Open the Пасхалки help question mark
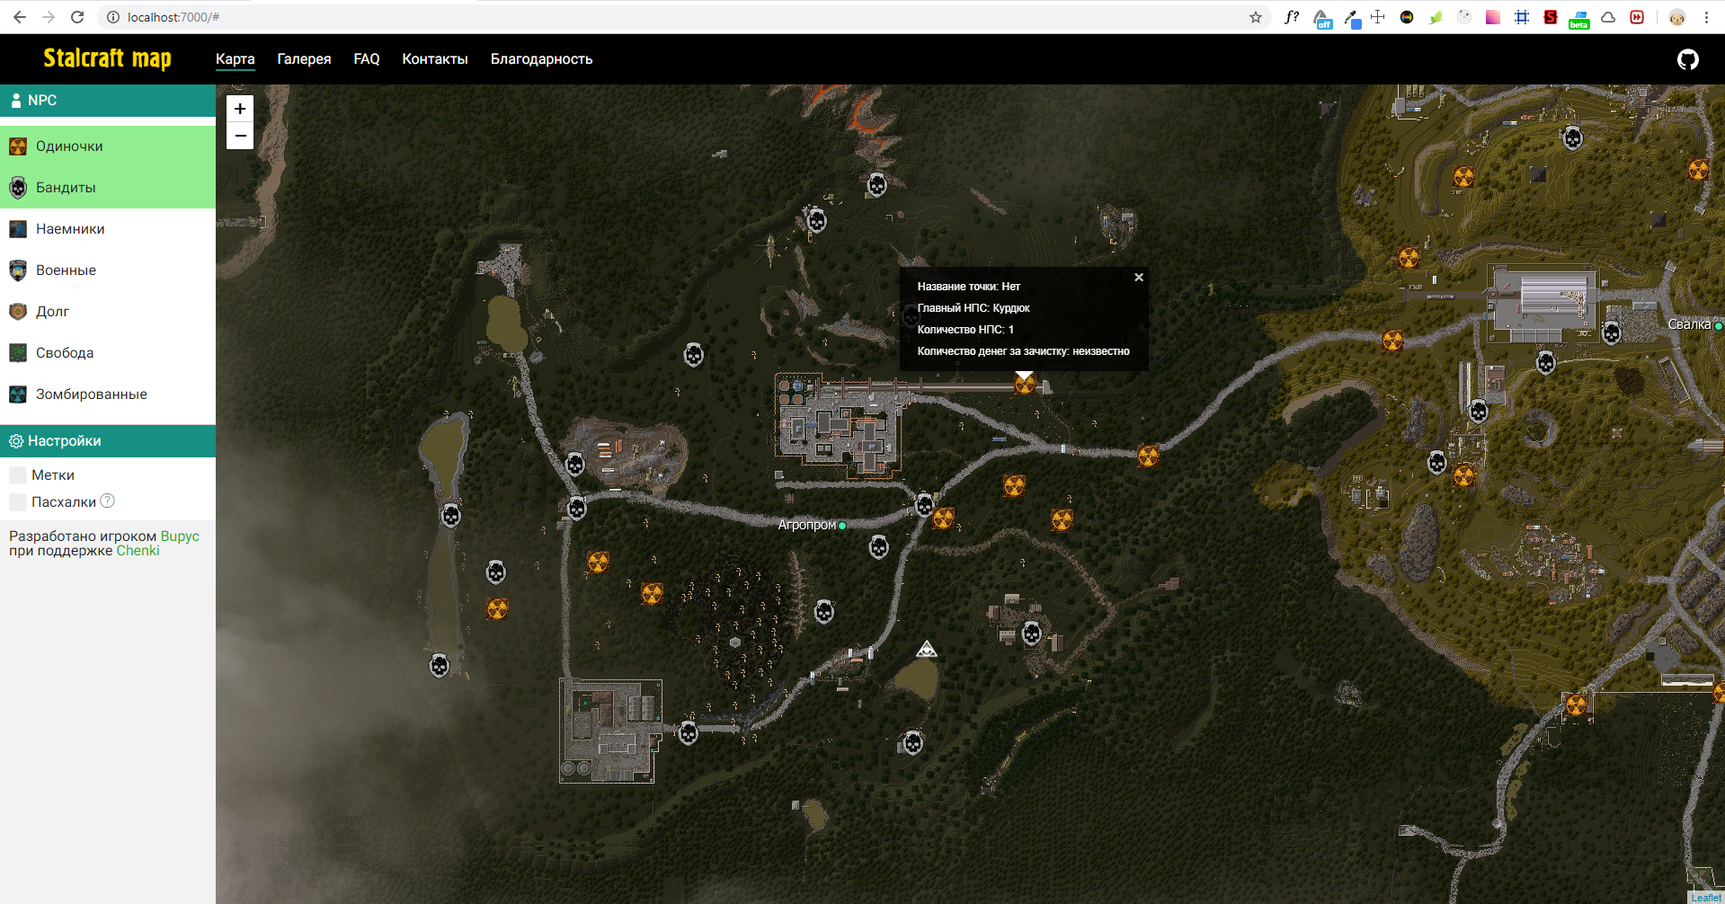Viewport: 1725px width, 904px height. click(108, 501)
